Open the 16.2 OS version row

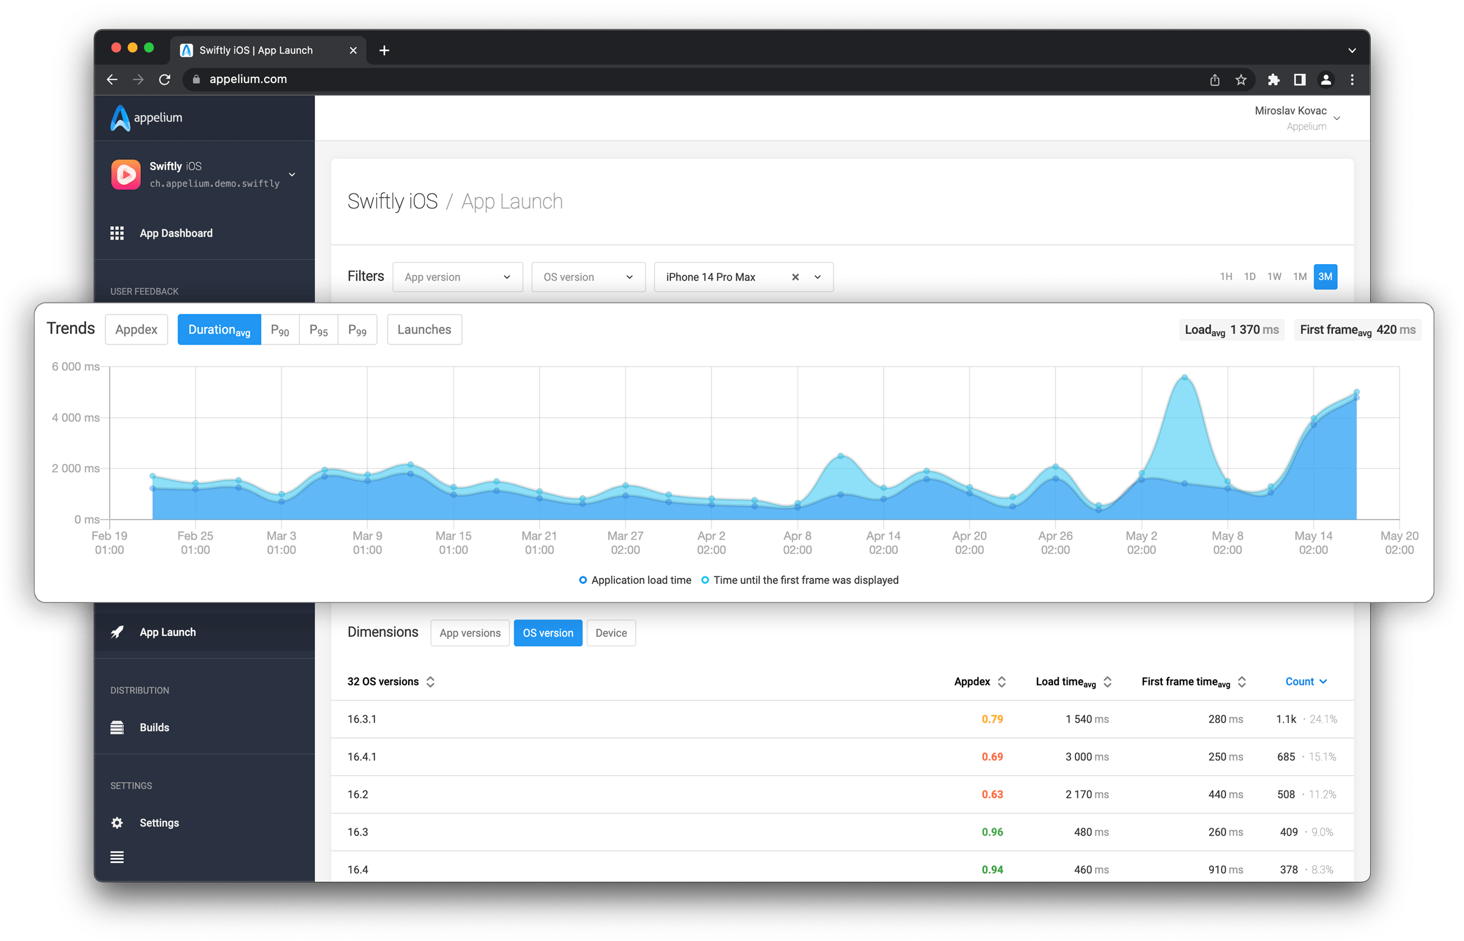[x=842, y=795]
